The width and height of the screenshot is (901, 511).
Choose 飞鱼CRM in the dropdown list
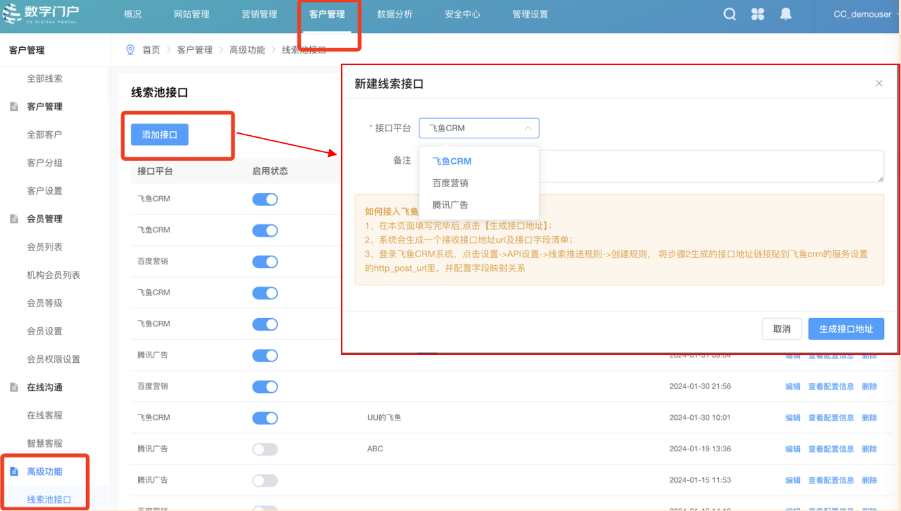pyautogui.click(x=451, y=161)
